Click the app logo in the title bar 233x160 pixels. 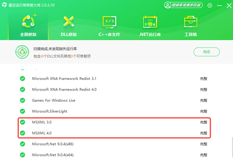tap(4, 5)
